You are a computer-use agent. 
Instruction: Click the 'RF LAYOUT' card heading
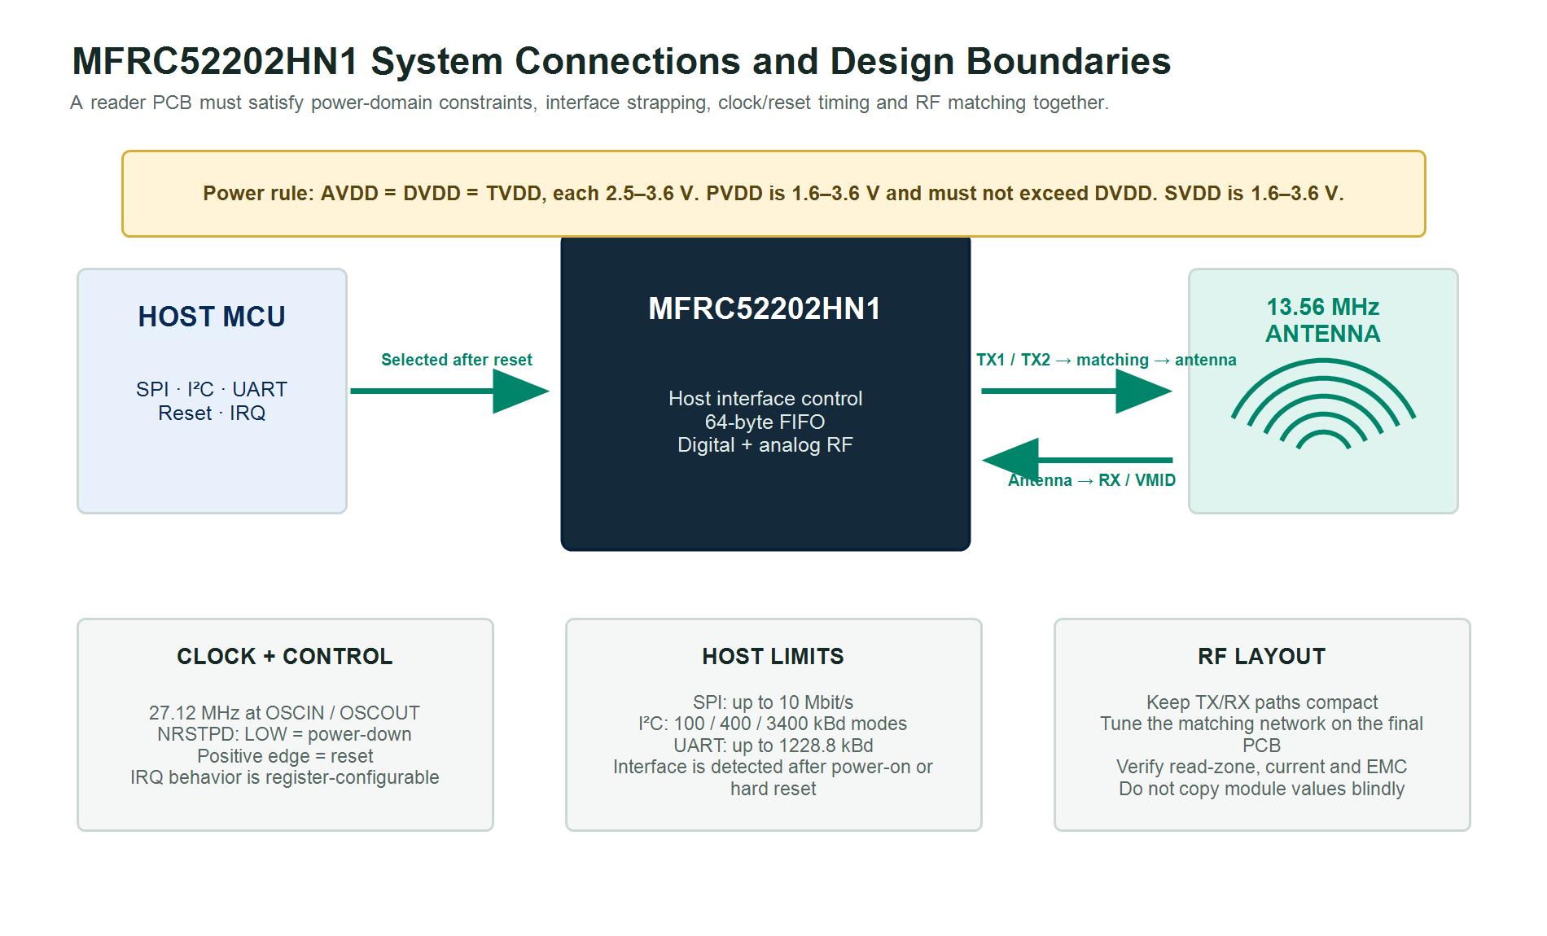pos(1262,657)
